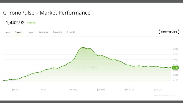Click the Jul 2022 axis label
Viewport: 183px width, 103px height.
click(x=101, y=90)
